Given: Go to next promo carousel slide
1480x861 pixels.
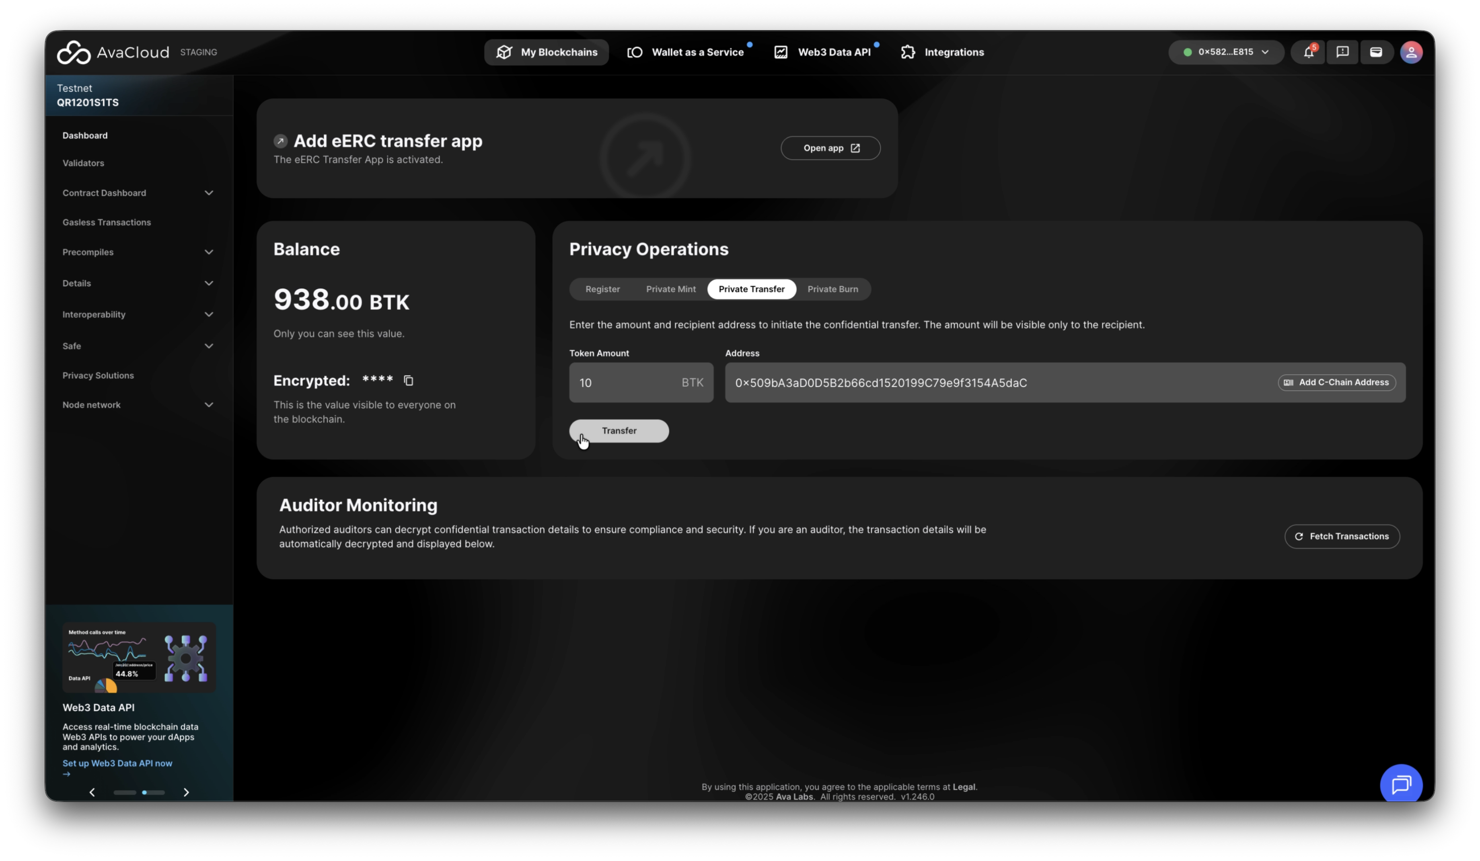Looking at the screenshot, I should click(x=186, y=792).
